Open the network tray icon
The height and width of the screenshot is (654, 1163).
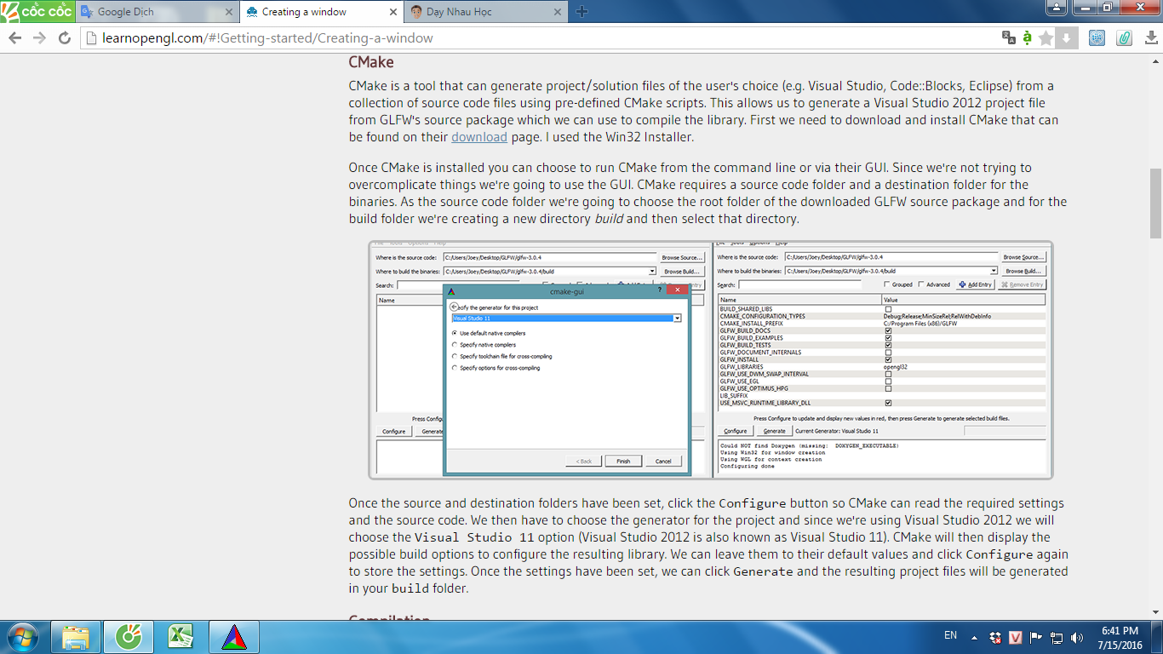tap(1057, 637)
